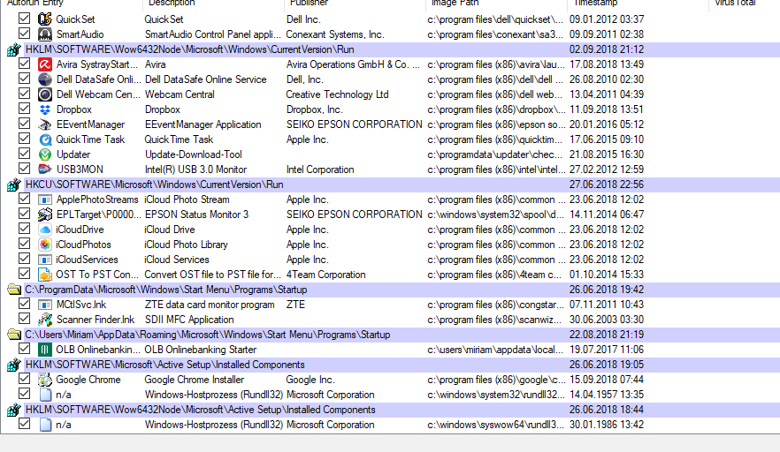Click the Dell DataSafe Online icon
This screenshot has height=452, width=780.
coord(45,79)
